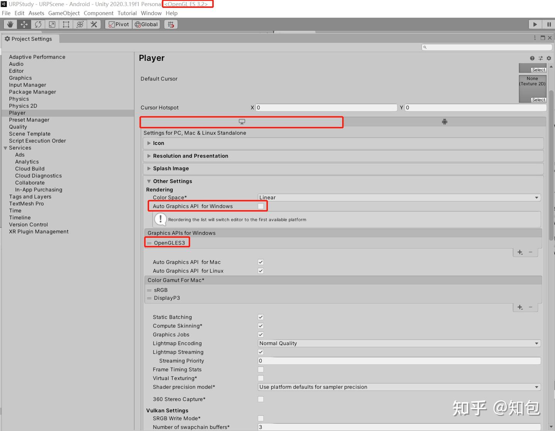Toggle Auto Graphics API for Mac

(261, 262)
